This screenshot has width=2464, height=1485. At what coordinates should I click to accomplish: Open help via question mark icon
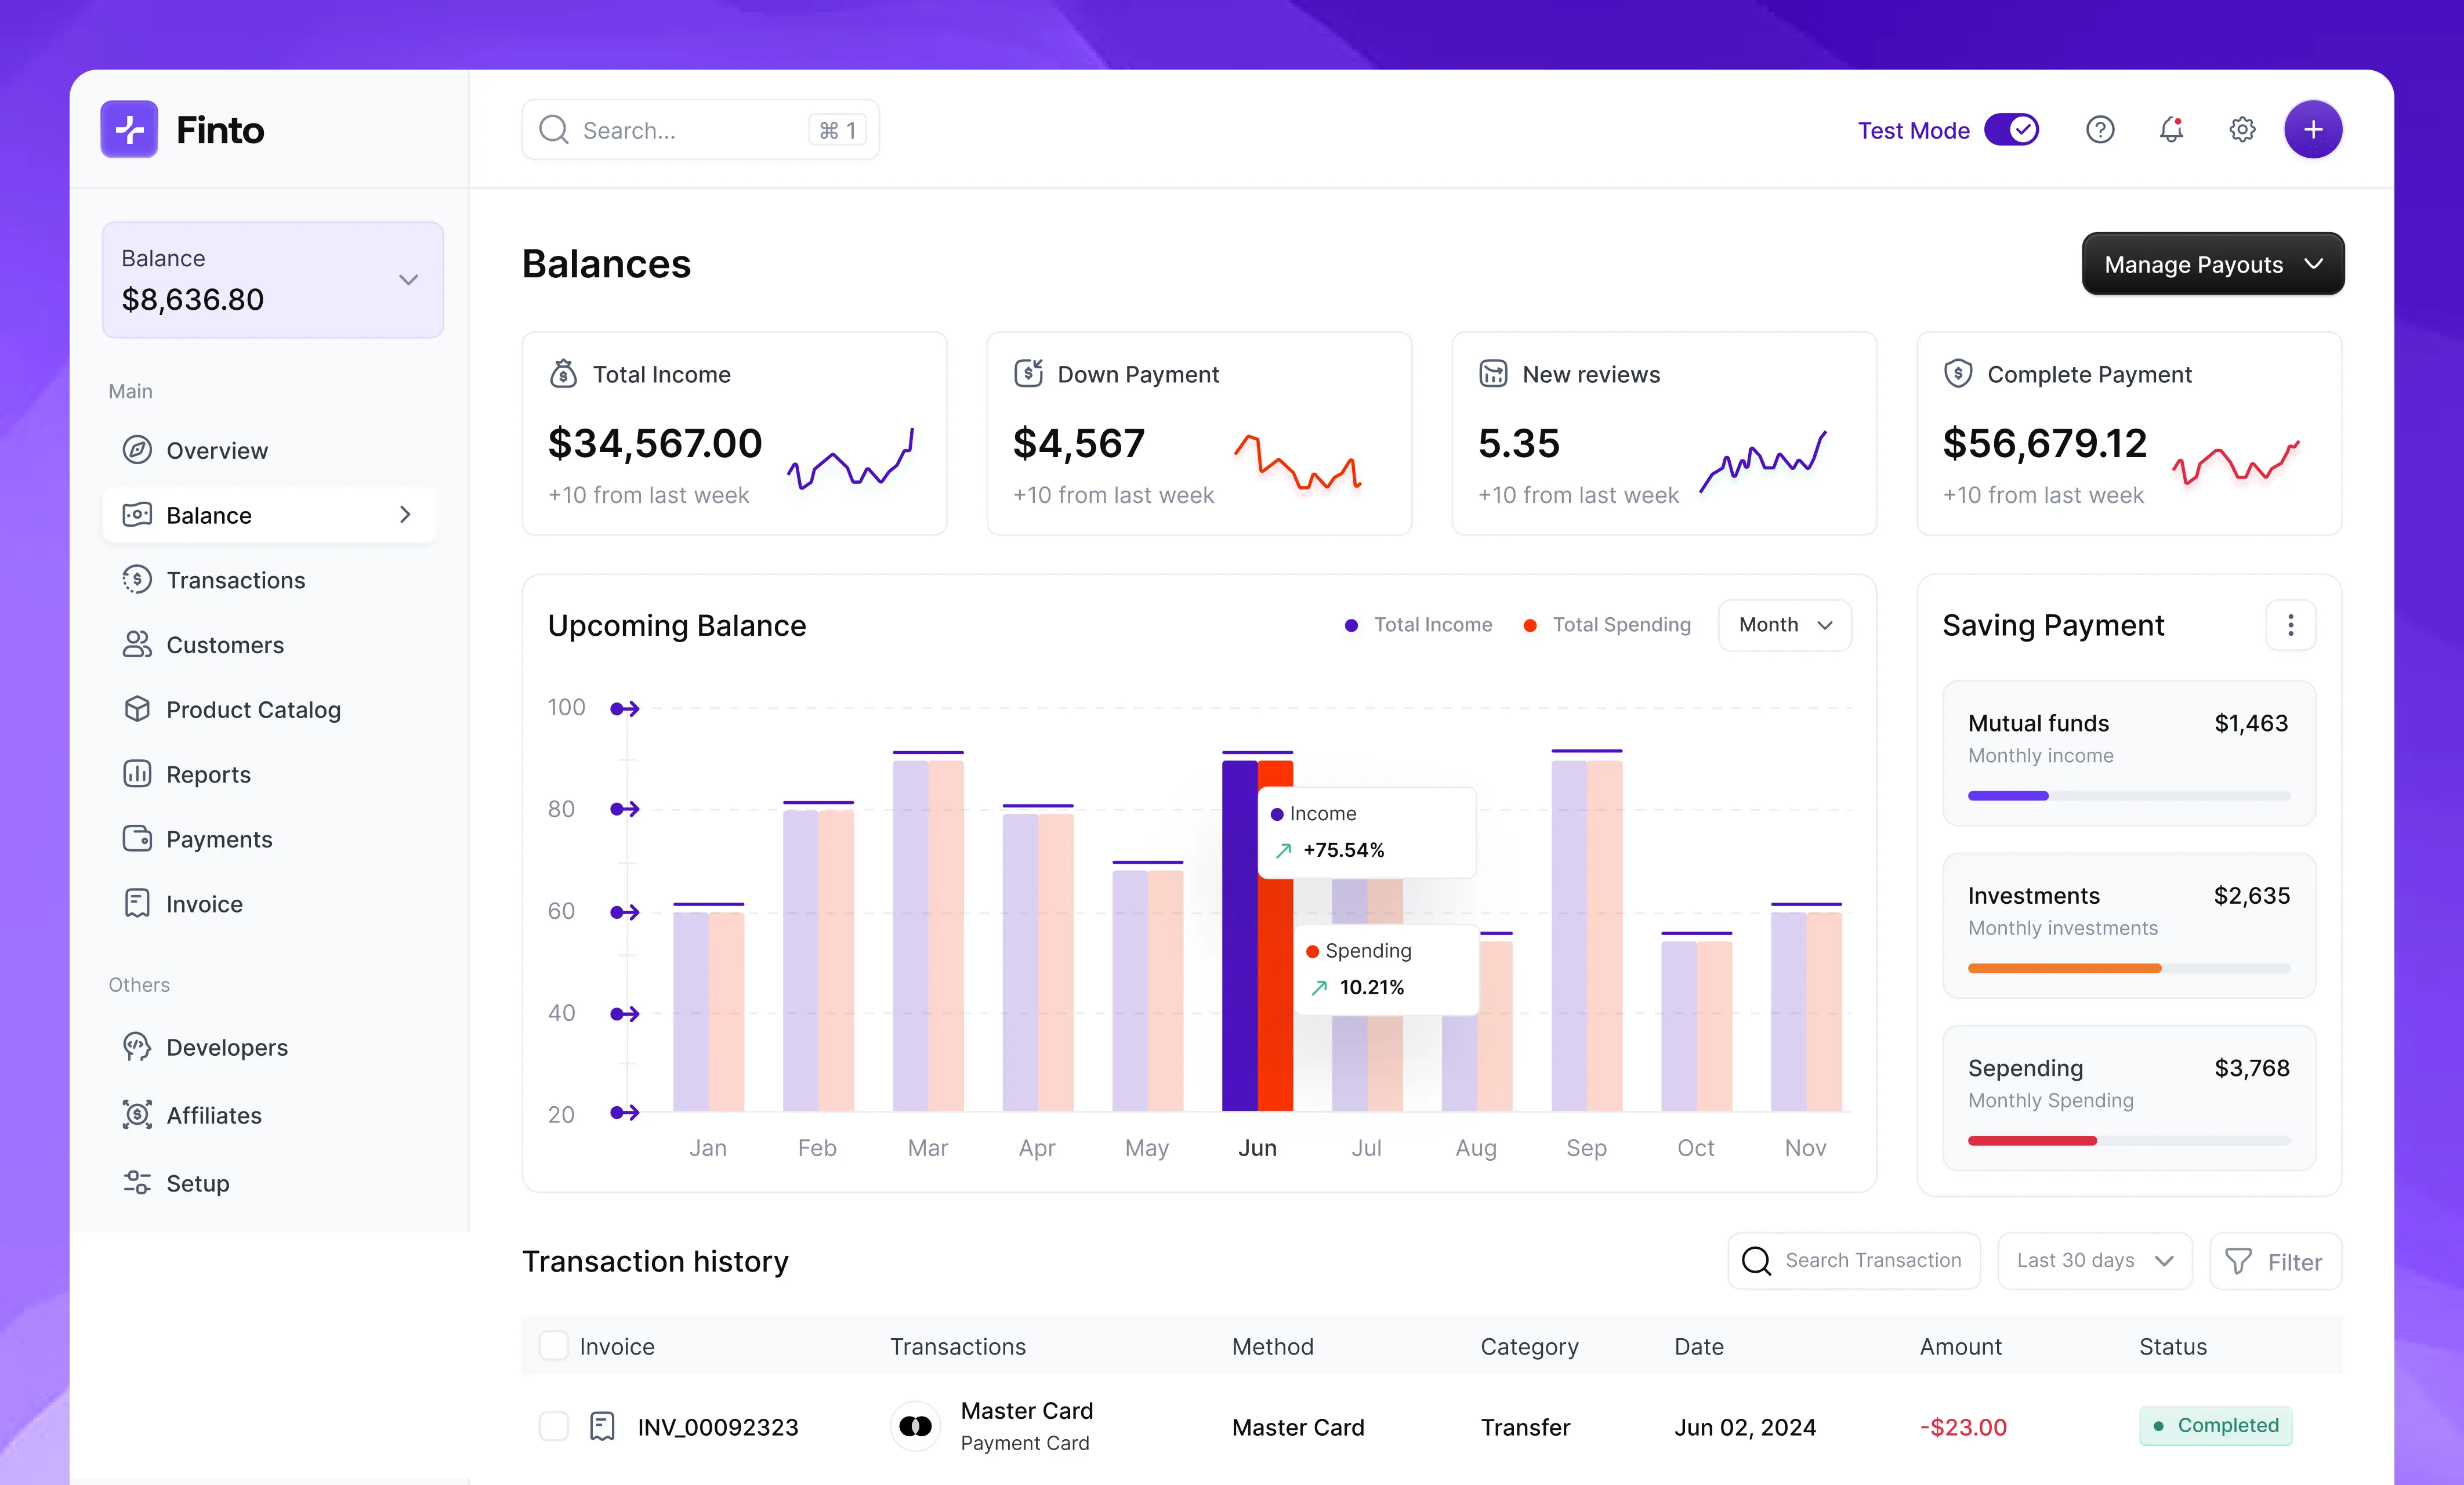[2099, 130]
